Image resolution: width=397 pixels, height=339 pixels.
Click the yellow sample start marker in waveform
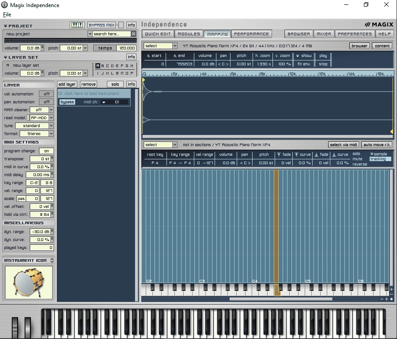[x=144, y=80]
